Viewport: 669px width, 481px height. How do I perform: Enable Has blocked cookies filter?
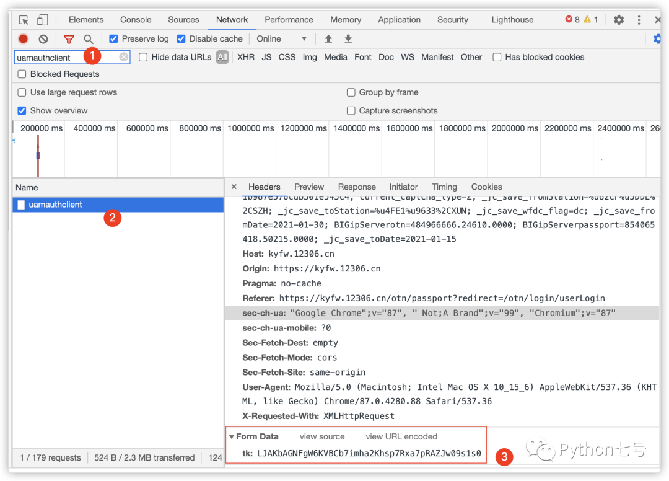(497, 57)
